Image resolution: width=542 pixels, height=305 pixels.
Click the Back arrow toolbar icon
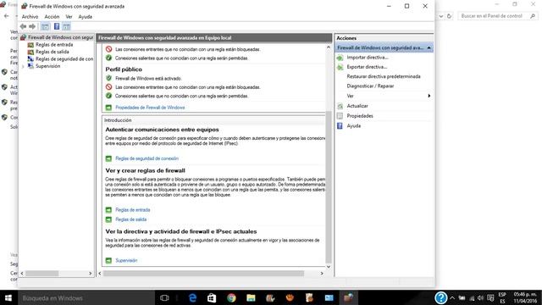tap(23, 26)
